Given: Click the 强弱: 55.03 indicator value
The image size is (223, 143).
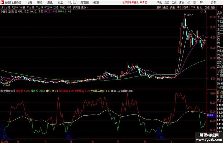Looking at the screenshot, I should [x=52, y=91].
